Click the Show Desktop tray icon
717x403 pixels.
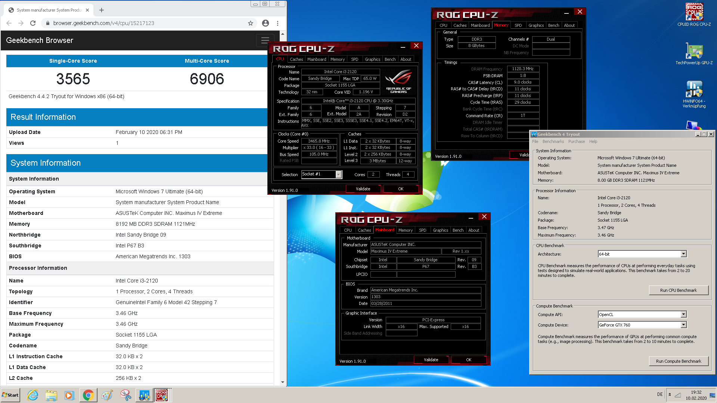[713, 395]
